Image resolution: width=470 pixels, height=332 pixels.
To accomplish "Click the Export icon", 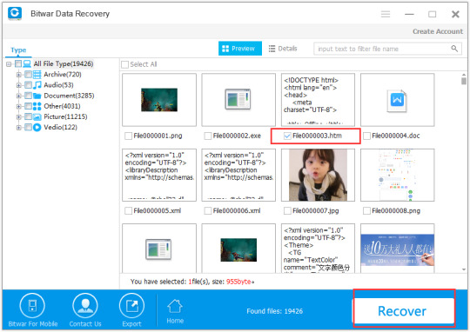I will 131,306.
